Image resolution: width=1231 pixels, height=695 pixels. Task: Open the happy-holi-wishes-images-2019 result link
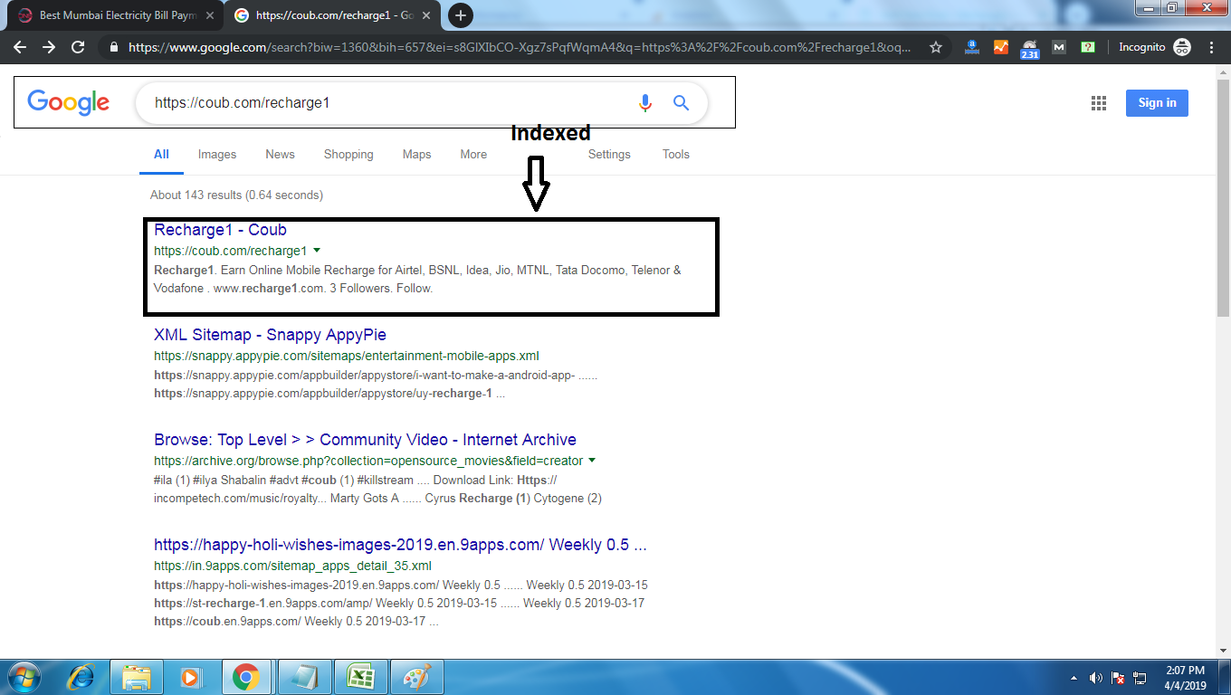click(400, 545)
